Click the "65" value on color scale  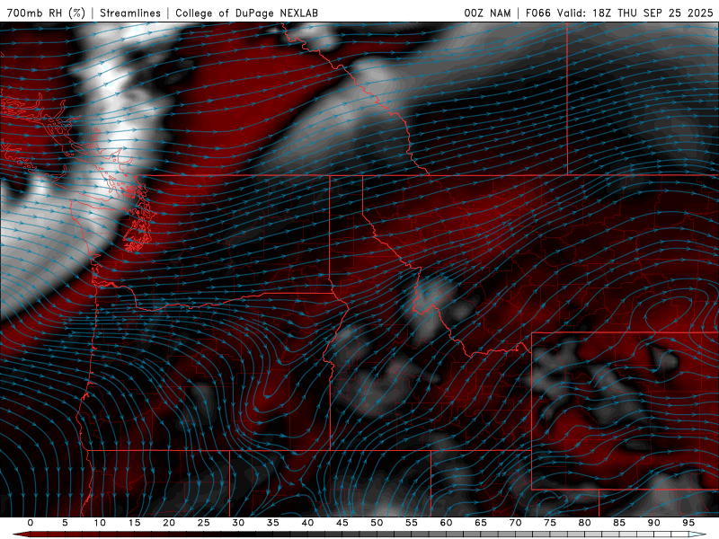pyautogui.click(x=481, y=523)
